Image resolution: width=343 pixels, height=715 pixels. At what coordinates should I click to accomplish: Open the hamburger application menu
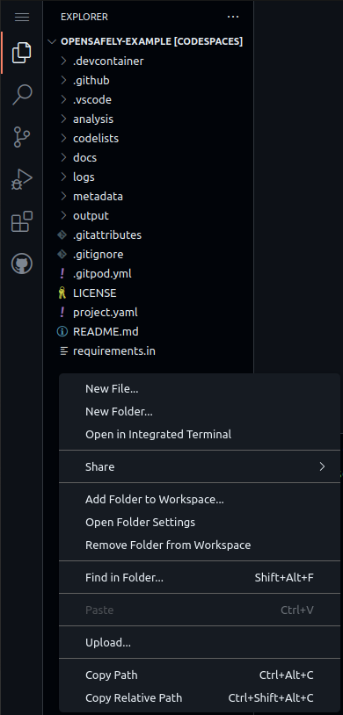(x=22, y=18)
